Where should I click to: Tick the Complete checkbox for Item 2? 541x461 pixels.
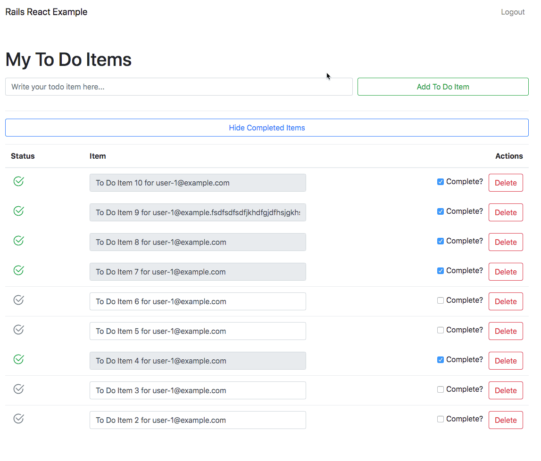pyautogui.click(x=441, y=419)
